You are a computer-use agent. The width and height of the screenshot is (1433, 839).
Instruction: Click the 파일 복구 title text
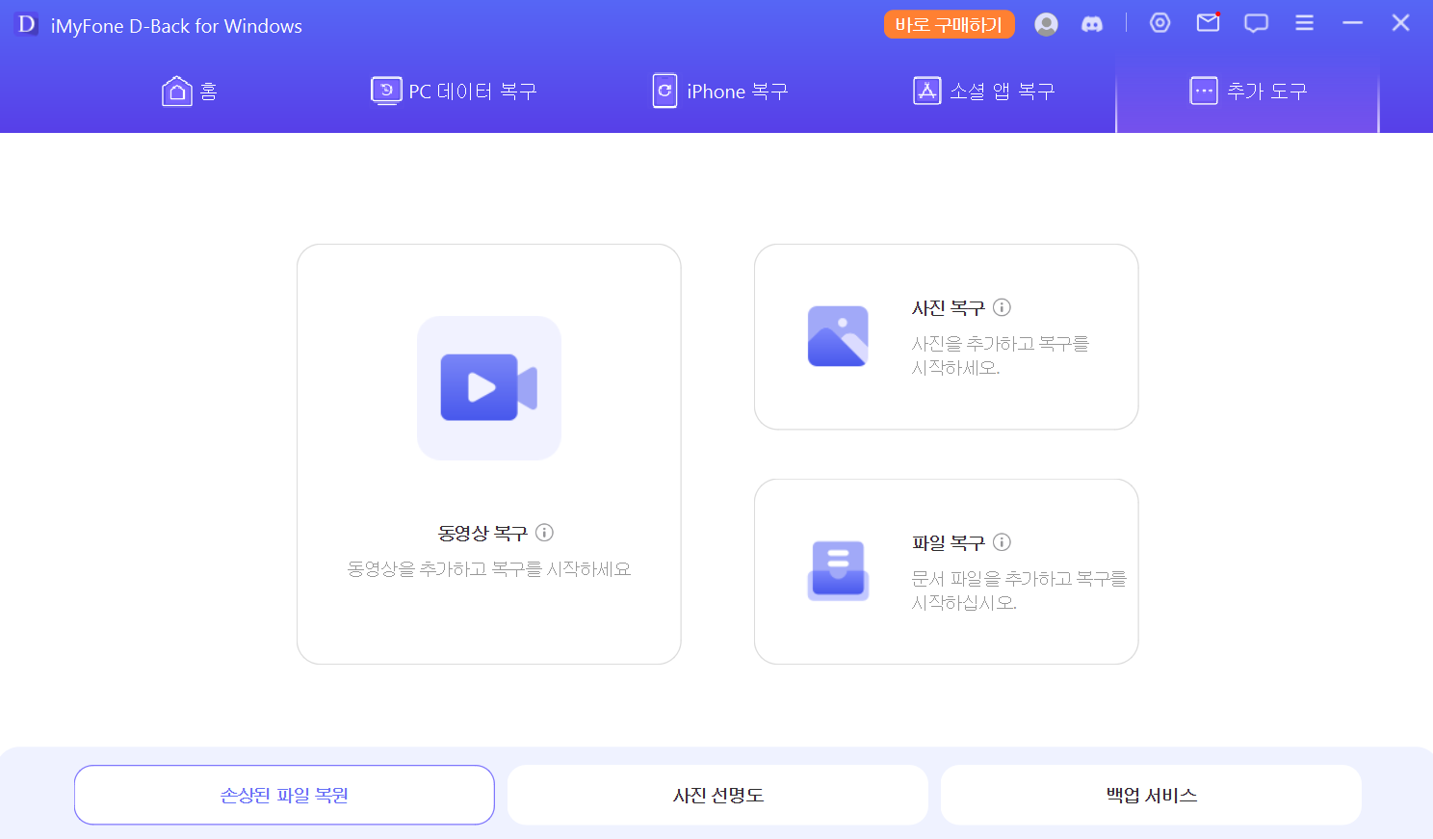click(x=949, y=543)
